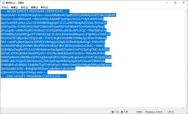Click the 激活码.txt - 记事本 window title
188x114 pixels.
click(15, 3)
